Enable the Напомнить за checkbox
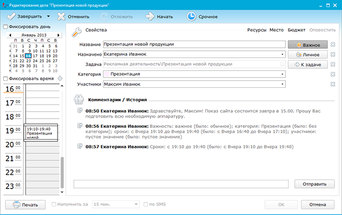Viewport: 342px width, 215px height. [54, 204]
